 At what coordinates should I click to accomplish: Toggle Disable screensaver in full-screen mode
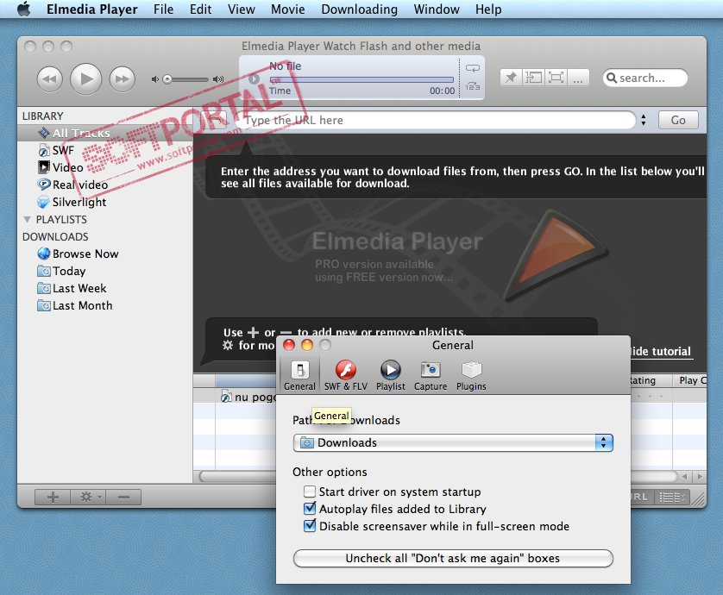pos(310,526)
